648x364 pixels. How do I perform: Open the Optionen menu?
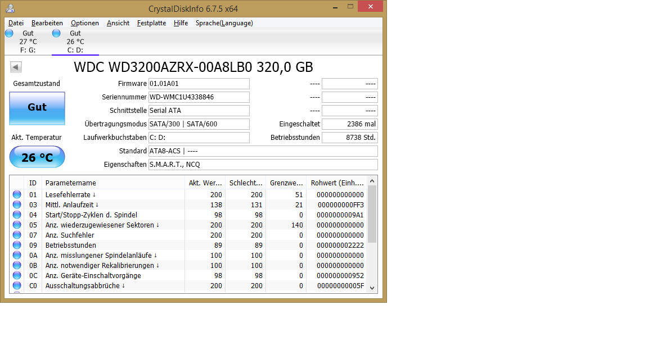tap(85, 23)
